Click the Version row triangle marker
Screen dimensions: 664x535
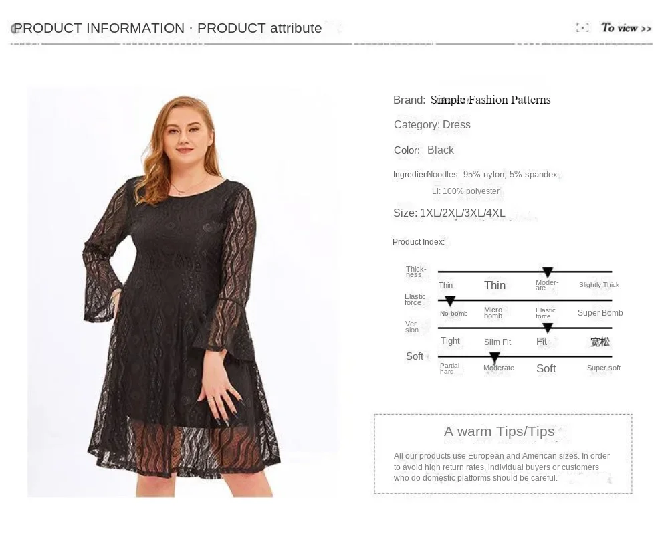(548, 328)
